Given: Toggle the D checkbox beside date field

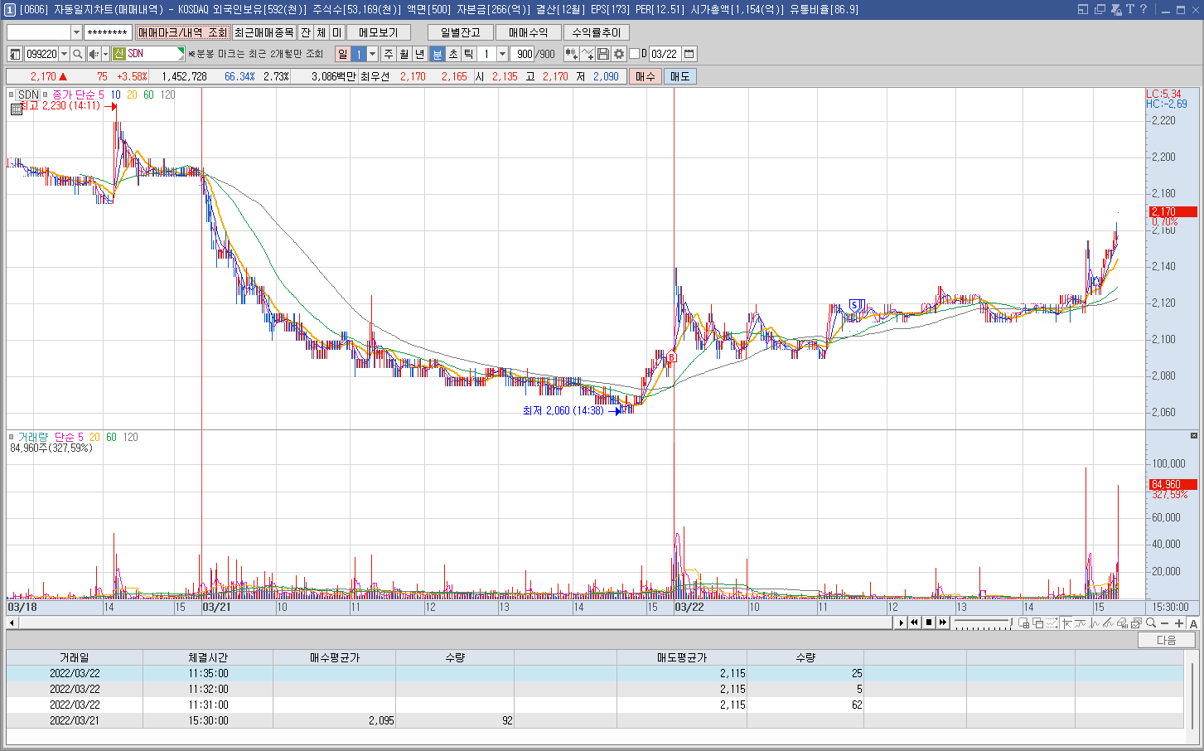Looking at the screenshot, I should pyautogui.click(x=635, y=54).
